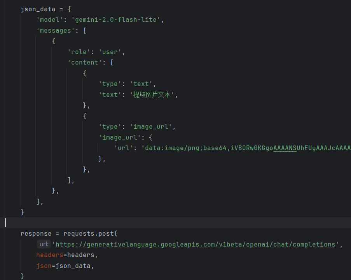This screenshot has width=351, height=280.
Task: Click the 'messages' key text
Action: (55, 30)
